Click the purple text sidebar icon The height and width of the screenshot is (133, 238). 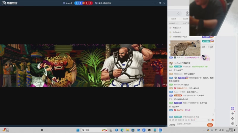point(233,108)
